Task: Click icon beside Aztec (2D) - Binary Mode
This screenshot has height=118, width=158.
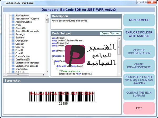Action: click(13, 31)
